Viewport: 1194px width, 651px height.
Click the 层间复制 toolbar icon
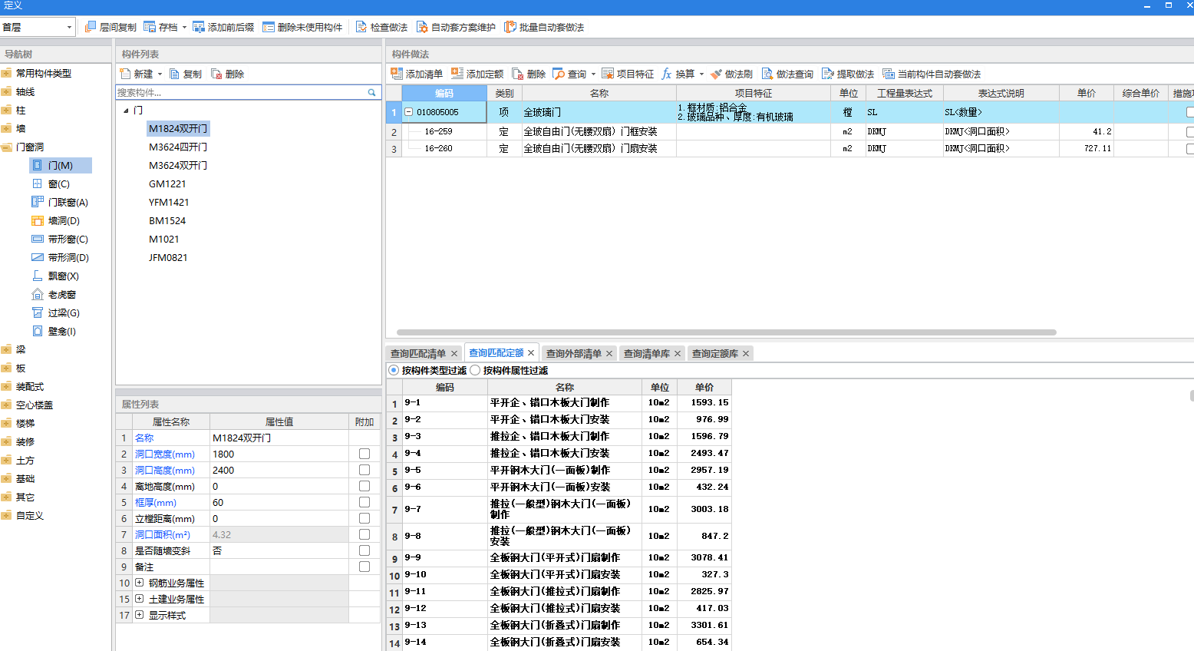(x=91, y=27)
